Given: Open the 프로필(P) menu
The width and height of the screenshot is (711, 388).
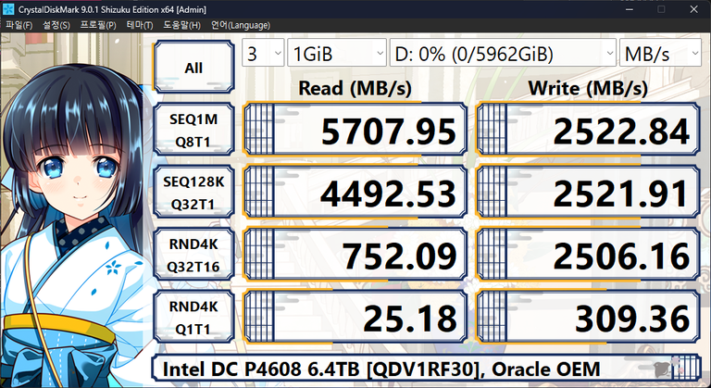Looking at the screenshot, I should click(98, 25).
